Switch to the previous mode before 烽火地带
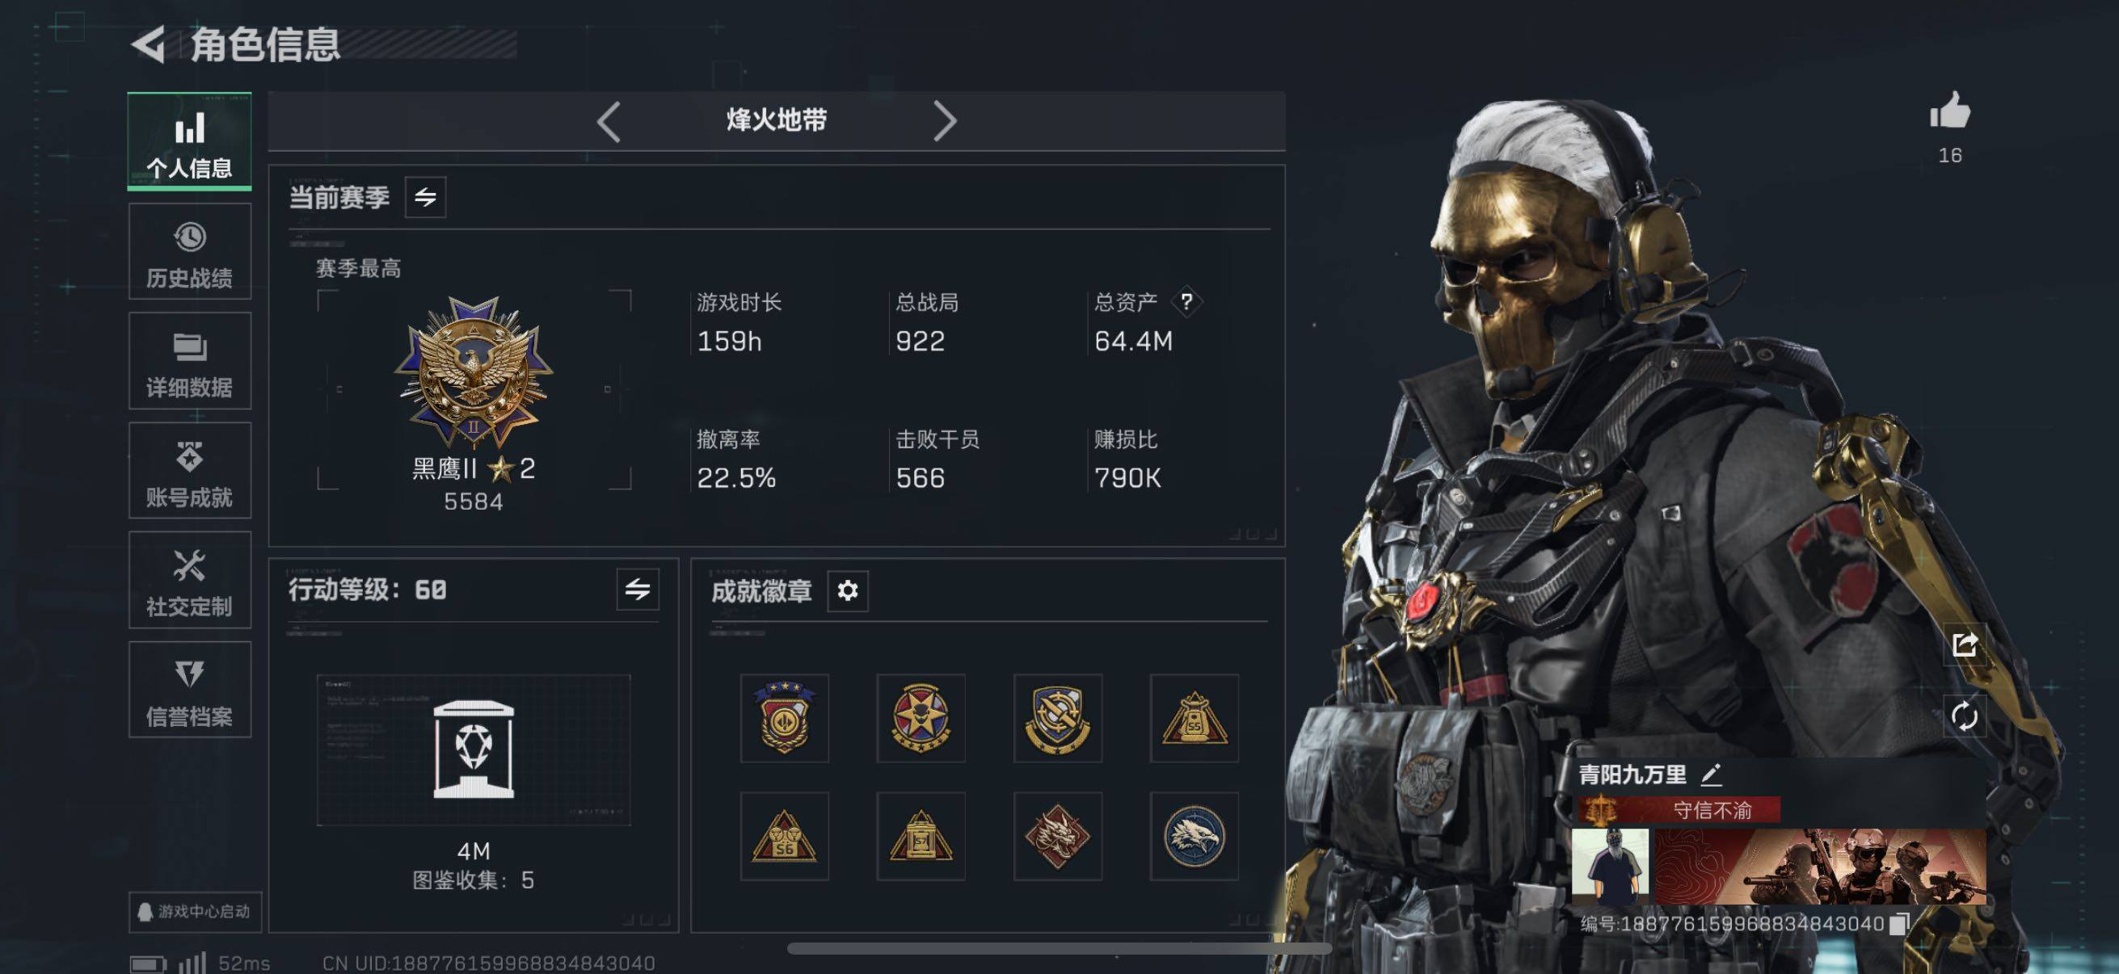2119x974 pixels. [608, 122]
